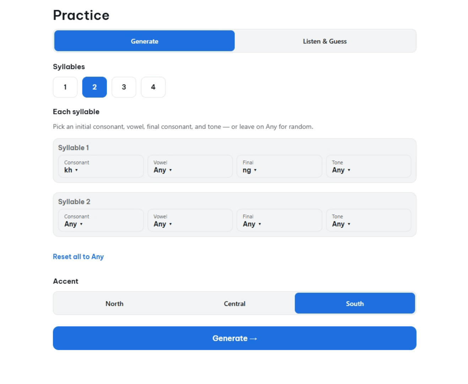Expand the Syllable 1 Vowel dropdown
This screenshot has width=468, height=384.
click(x=190, y=166)
